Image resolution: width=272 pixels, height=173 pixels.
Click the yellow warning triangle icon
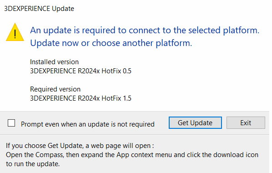[x=15, y=32]
